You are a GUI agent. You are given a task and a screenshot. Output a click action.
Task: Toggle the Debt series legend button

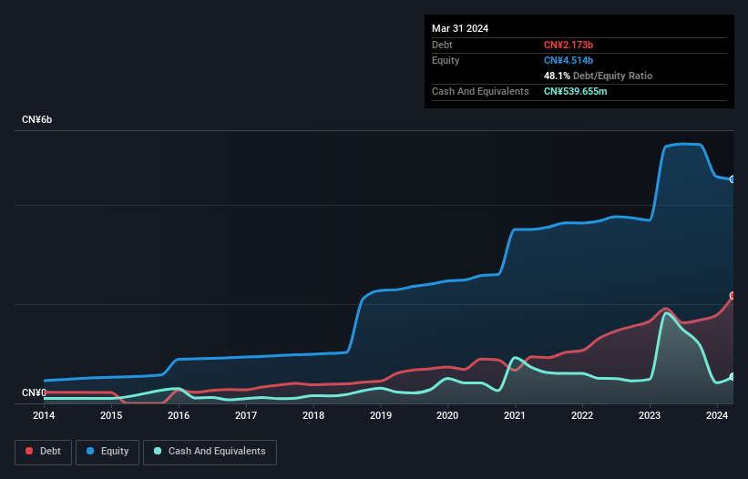point(44,452)
